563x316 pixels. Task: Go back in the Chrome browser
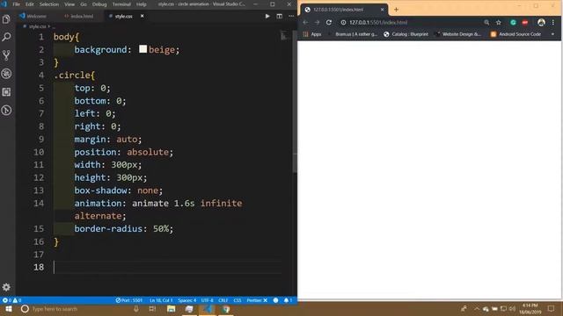pyautogui.click(x=305, y=22)
